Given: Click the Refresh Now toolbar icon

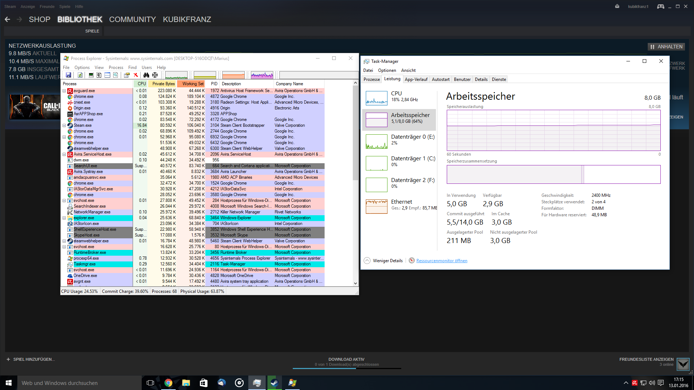Looking at the screenshot, I should tap(80, 75).
